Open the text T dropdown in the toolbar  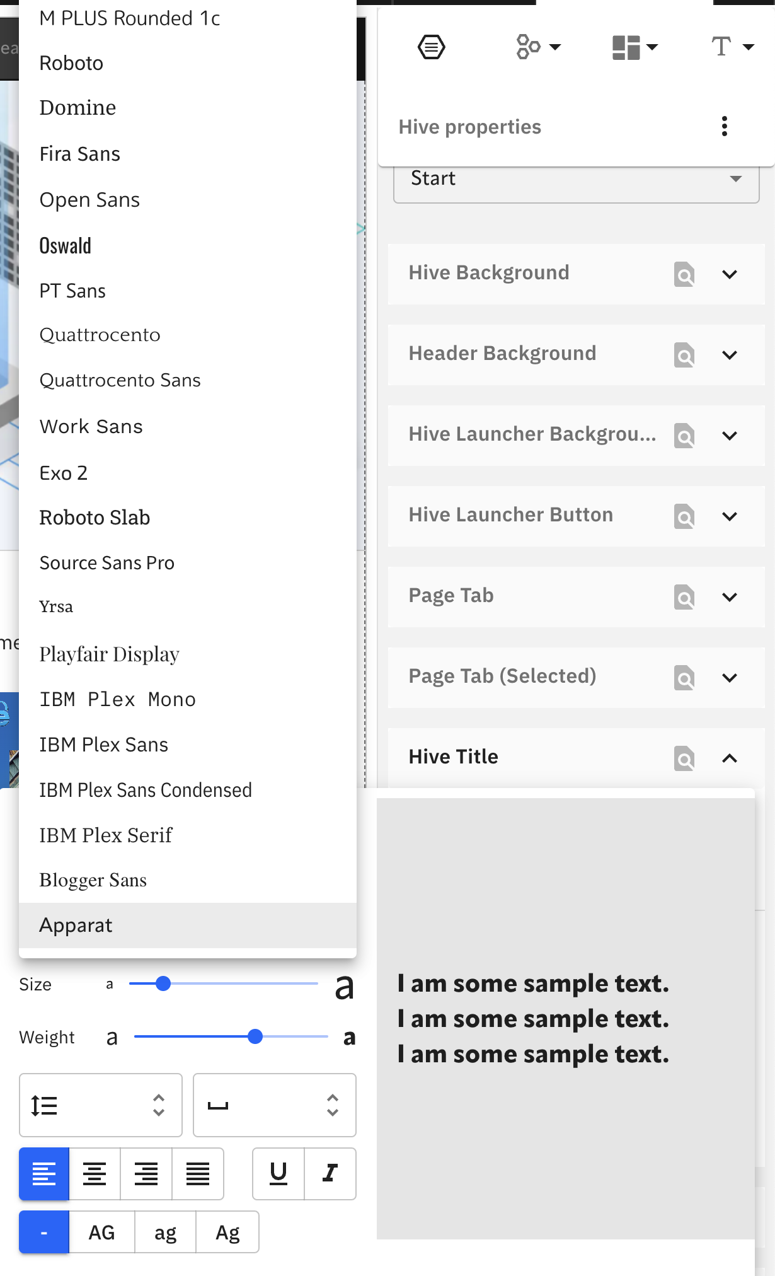[x=732, y=47]
